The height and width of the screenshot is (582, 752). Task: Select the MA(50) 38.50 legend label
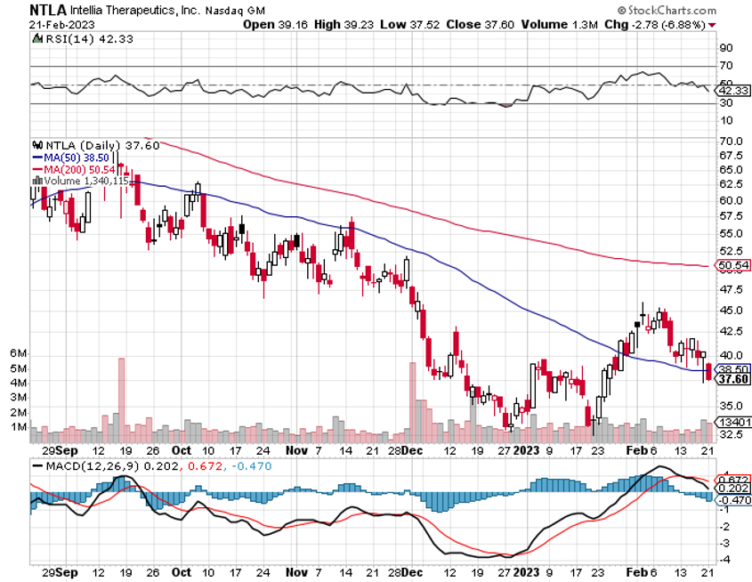pos(80,158)
